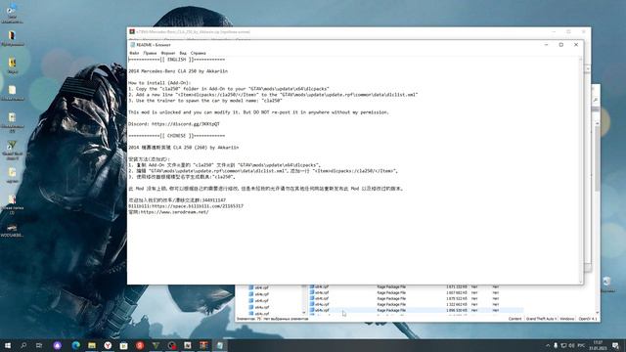Open the volume tray icon
Screen dimensions: 626x352
[x=571, y=345]
